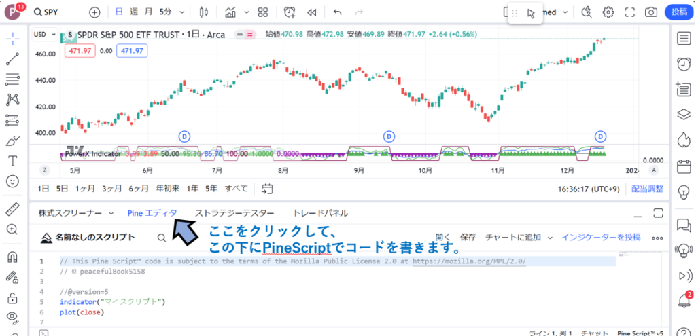This screenshot has height=336, width=696.
Task: Toggle magnet mode in left toolbar
Action: 12,257
